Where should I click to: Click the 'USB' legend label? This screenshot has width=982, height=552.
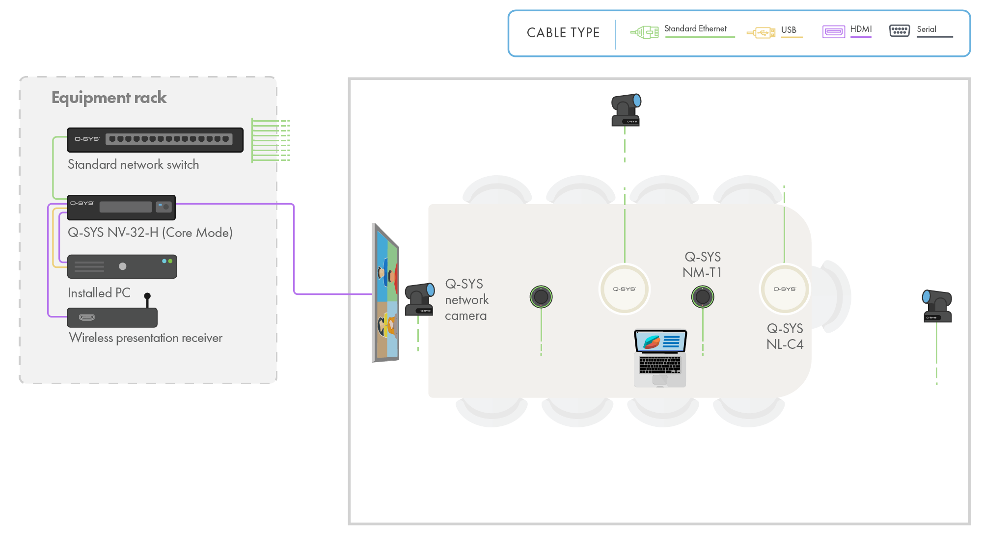click(789, 30)
